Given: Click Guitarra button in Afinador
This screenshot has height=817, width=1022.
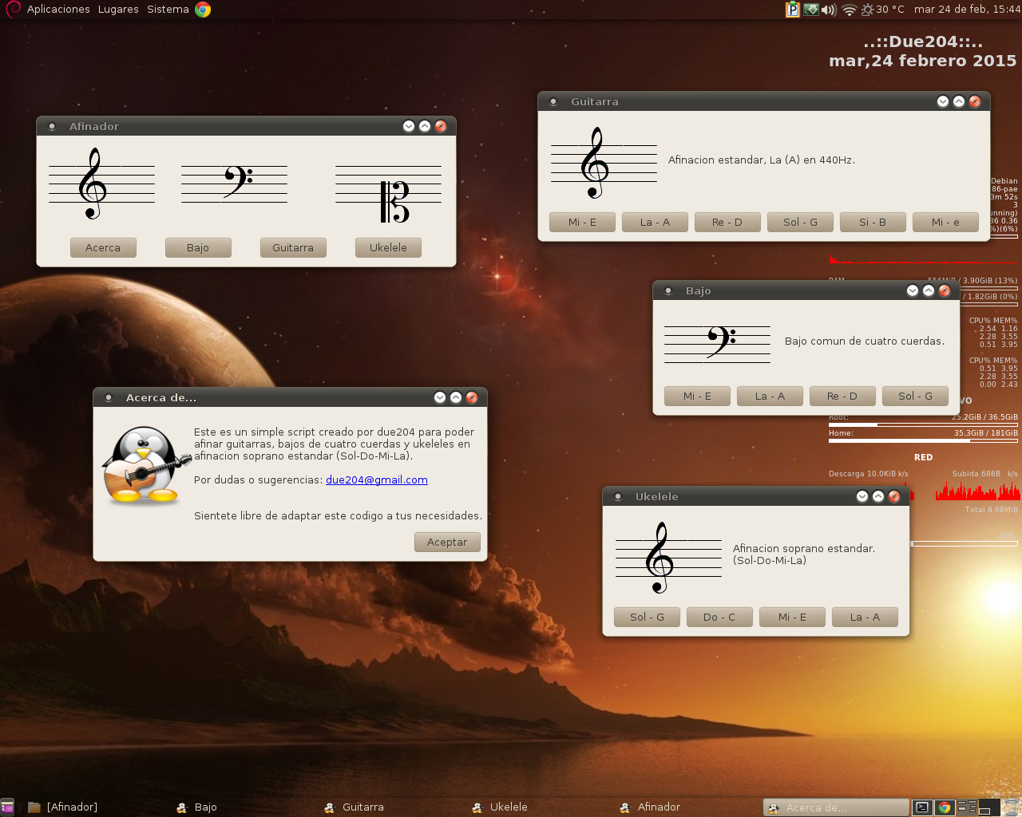Looking at the screenshot, I should (x=293, y=247).
